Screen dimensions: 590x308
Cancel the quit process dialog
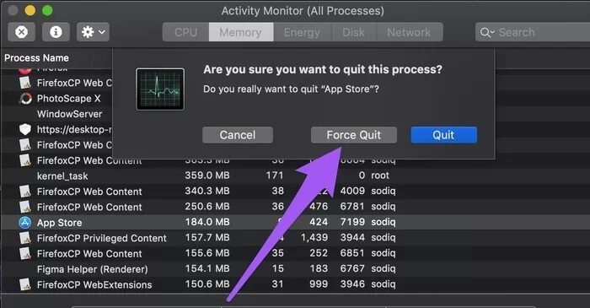click(x=238, y=135)
